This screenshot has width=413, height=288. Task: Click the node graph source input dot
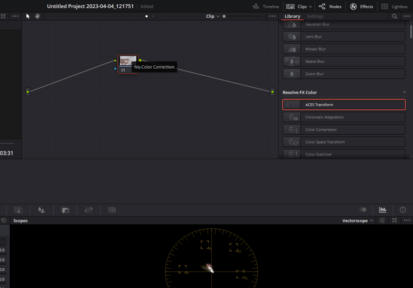coord(28,92)
